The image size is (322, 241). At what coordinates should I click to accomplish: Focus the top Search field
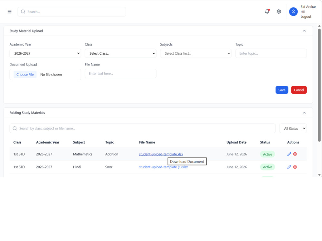coord(72,12)
